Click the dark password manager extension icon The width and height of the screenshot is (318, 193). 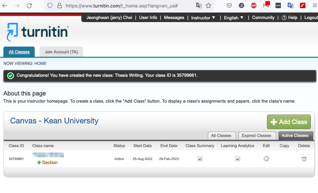coord(278,6)
